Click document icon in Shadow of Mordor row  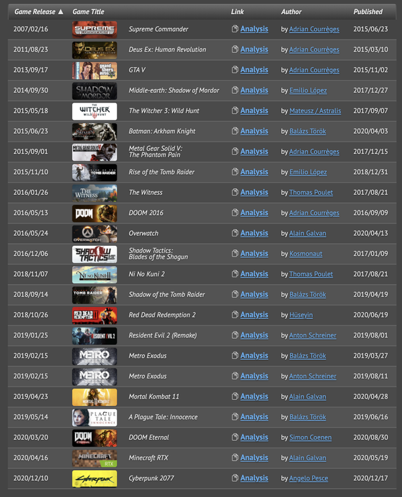[235, 90]
